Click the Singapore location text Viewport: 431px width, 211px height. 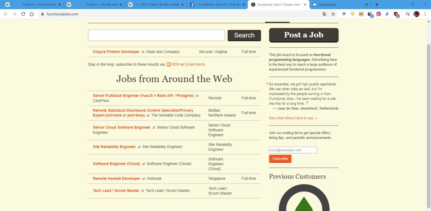[x=217, y=178]
